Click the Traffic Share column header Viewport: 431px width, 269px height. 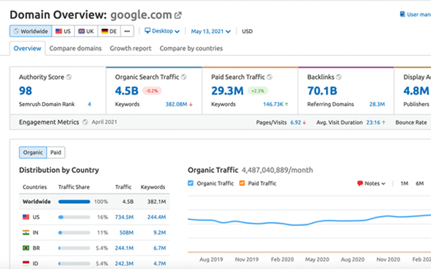[x=74, y=187]
